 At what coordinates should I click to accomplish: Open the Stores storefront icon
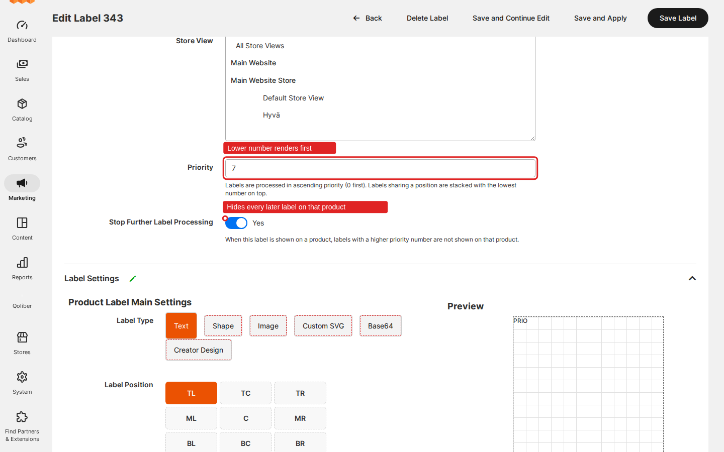[22, 337]
